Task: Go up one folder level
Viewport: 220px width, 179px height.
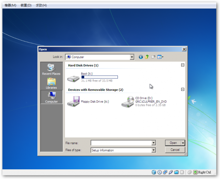Action: pyautogui.click(x=147, y=57)
